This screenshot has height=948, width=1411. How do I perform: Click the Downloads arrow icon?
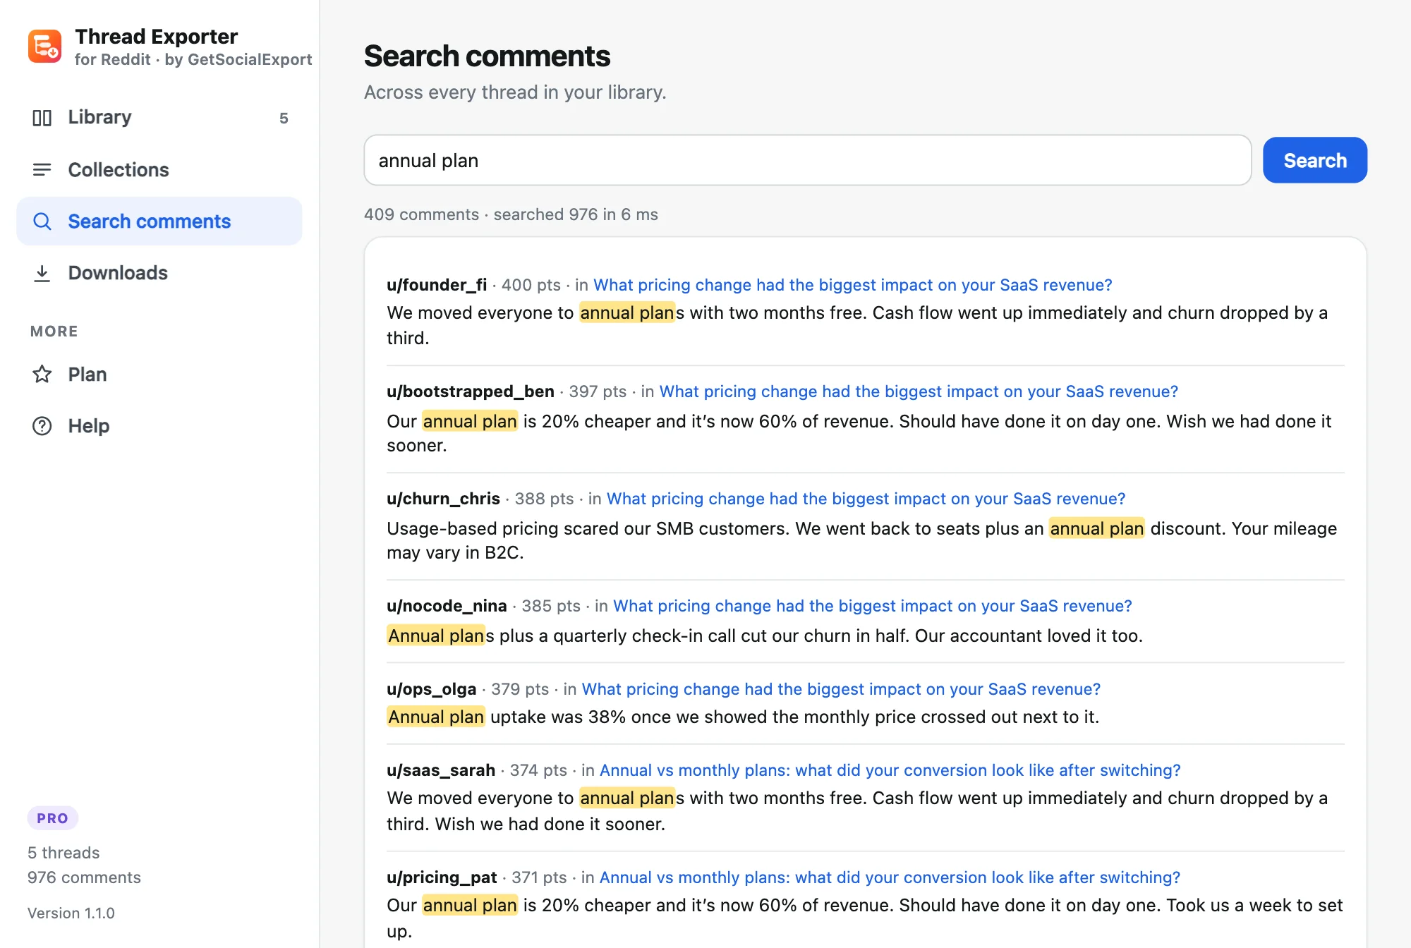click(42, 273)
